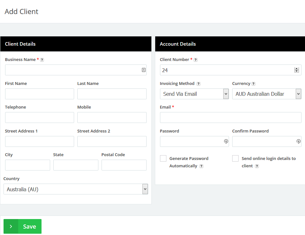
Task: Enable Generate Password Automatically checkbox
Action: pos(163,158)
